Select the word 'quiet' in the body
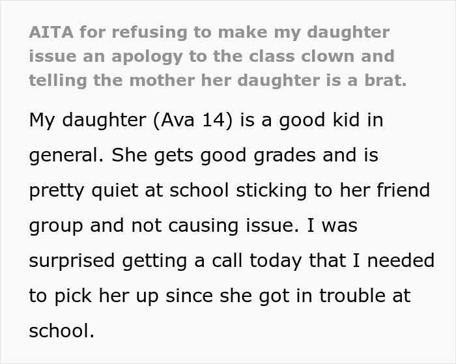The height and width of the screenshot is (364, 456). pyautogui.click(x=115, y=191)
